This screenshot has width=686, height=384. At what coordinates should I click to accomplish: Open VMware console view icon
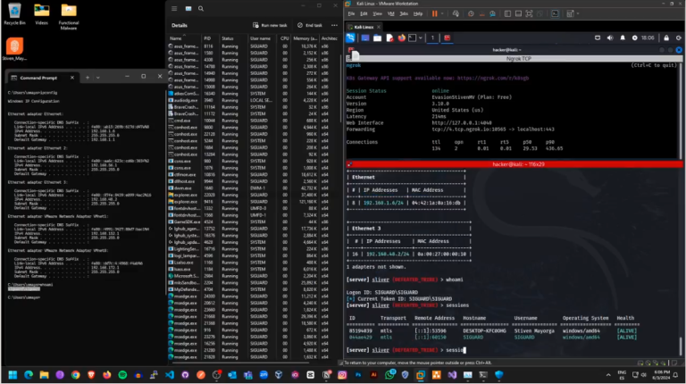coord(555,14)
